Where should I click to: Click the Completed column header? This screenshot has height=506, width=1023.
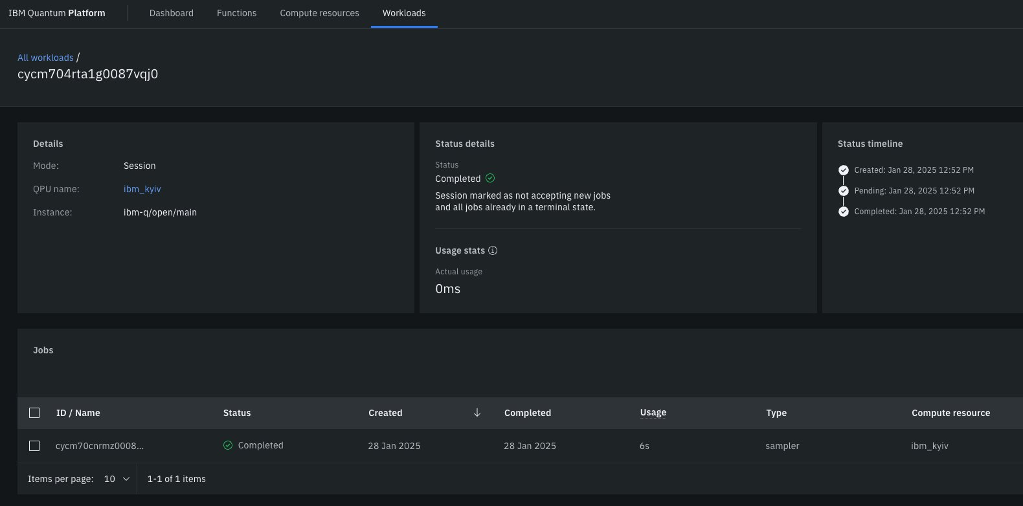pyautogui.click(x=528, y=413)
